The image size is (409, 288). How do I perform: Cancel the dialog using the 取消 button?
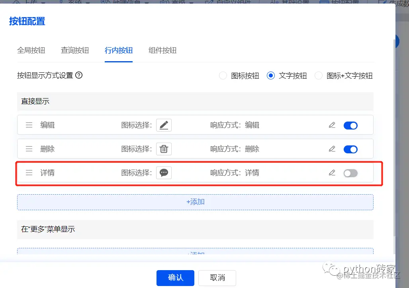tap(217, 278)
